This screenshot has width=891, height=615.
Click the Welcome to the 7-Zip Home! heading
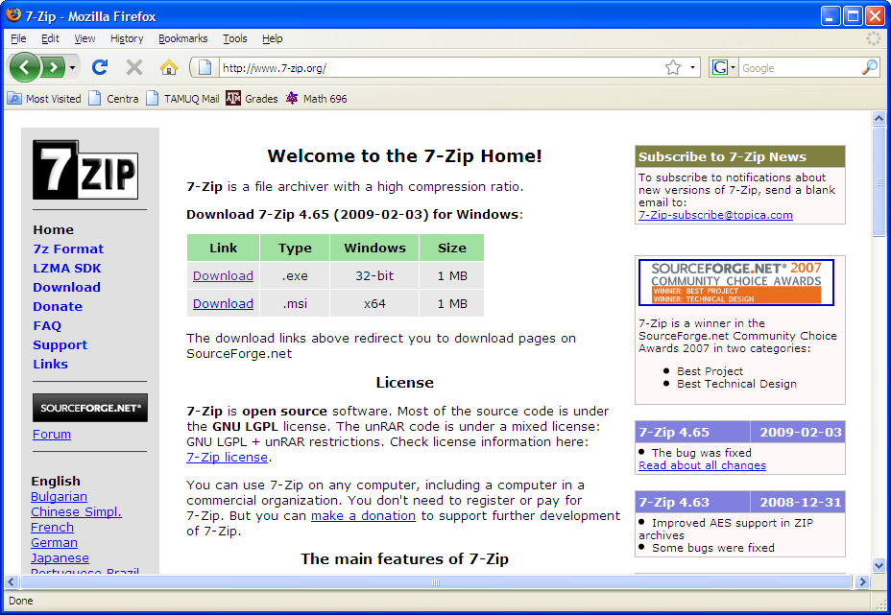click(404, 156)
